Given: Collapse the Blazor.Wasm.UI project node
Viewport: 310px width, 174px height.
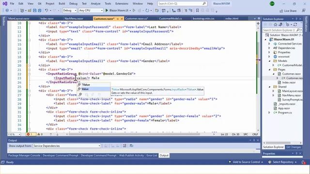Looking at the screenshot, I should pos(265,40).
